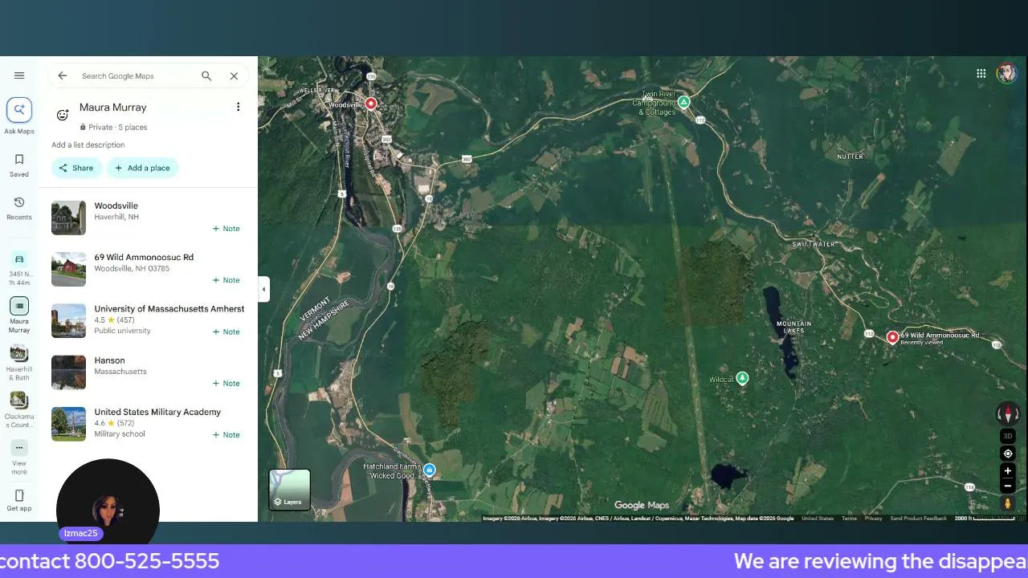Add a note to 69 Wild Ammonoosuc Rd
This screenshot has height=578, width=1028.
coord(226,280)
